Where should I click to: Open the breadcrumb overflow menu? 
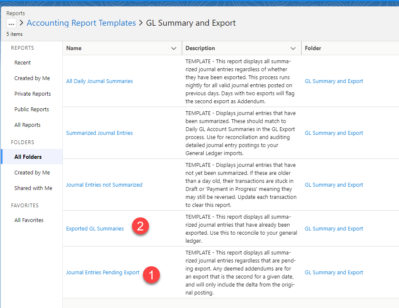[x=11, y=23]
